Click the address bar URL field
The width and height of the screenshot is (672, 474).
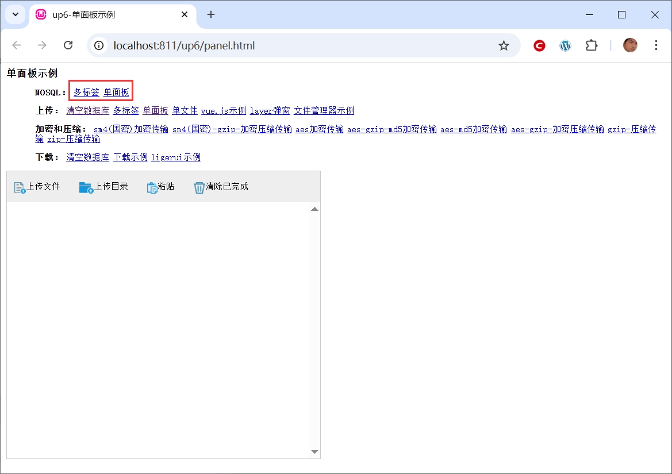(x=287, y=45)
